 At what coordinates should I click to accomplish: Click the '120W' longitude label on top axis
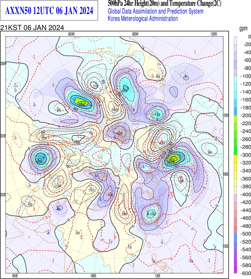(x=214, y=34)
